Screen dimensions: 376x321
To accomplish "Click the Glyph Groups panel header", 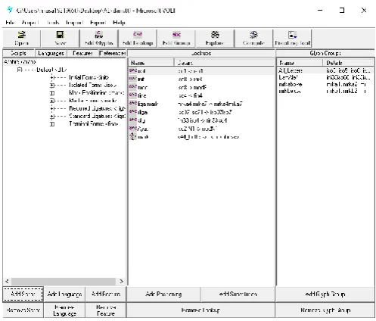I will (325, 53).
